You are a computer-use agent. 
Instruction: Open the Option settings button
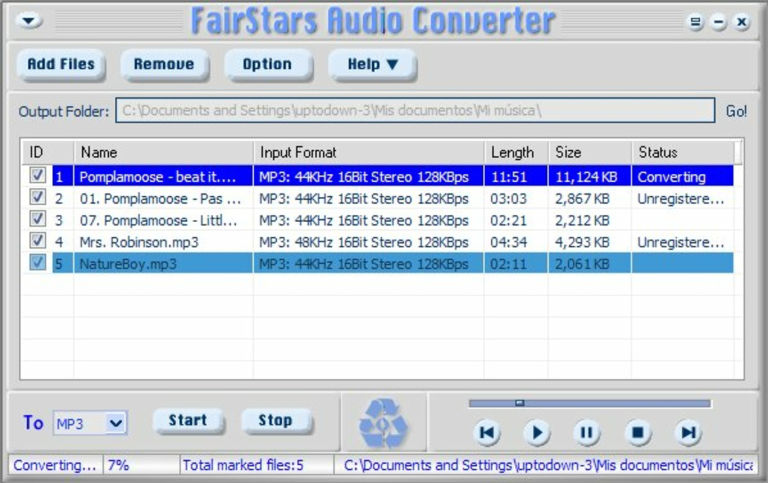(268, 64)
